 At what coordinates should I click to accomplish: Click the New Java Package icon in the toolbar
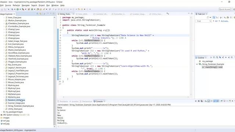(29, 9)
